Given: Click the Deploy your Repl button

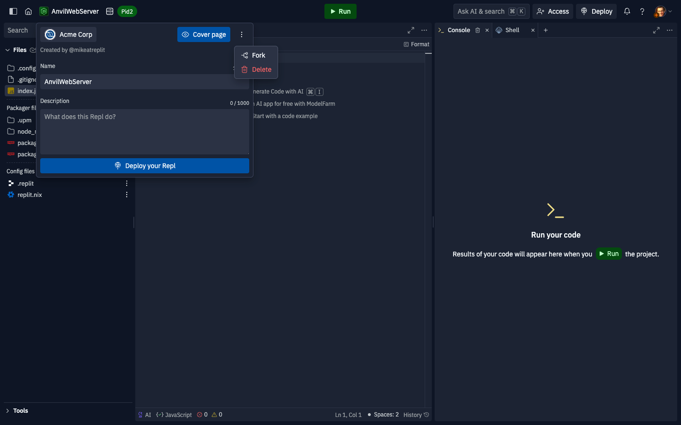Looking at the screenshot, I should coord(145,166).
